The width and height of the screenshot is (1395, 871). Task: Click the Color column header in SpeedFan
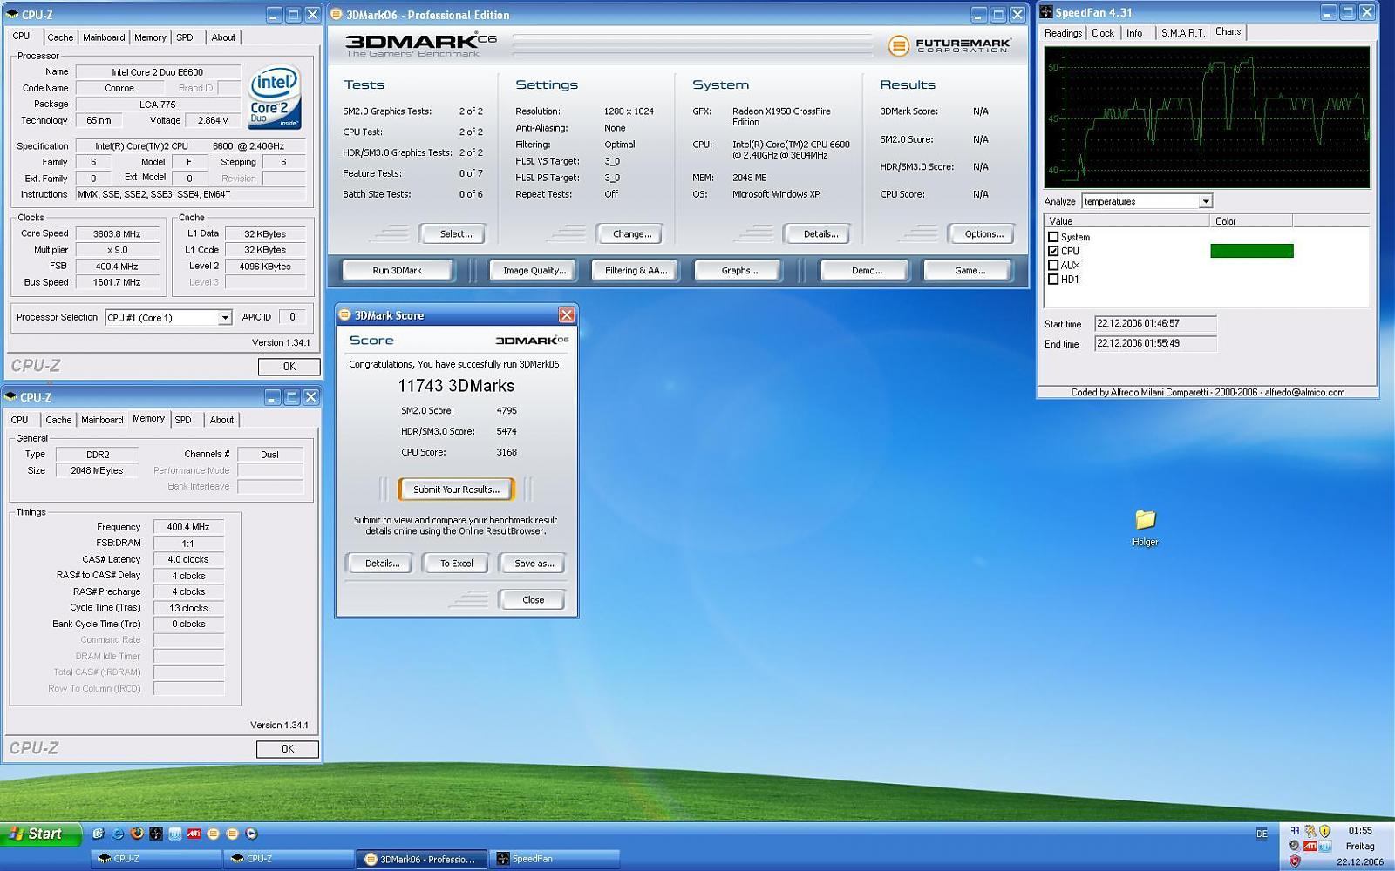coord(1250,221)
